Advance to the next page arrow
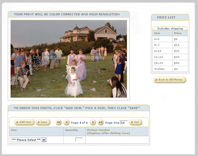 coord(93,122)
